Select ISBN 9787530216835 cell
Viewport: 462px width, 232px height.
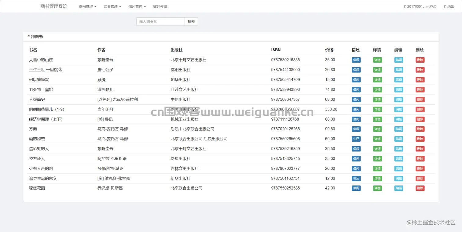[x=285, y=60]
